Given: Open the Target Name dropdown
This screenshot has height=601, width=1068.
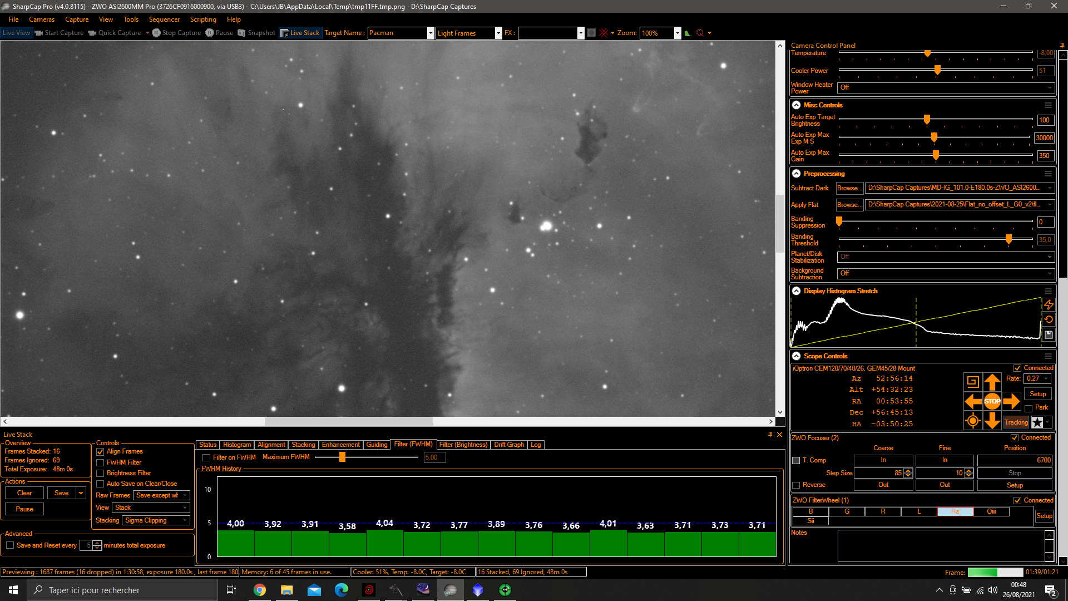Looking at the screenshot, I should coord(430,33).
